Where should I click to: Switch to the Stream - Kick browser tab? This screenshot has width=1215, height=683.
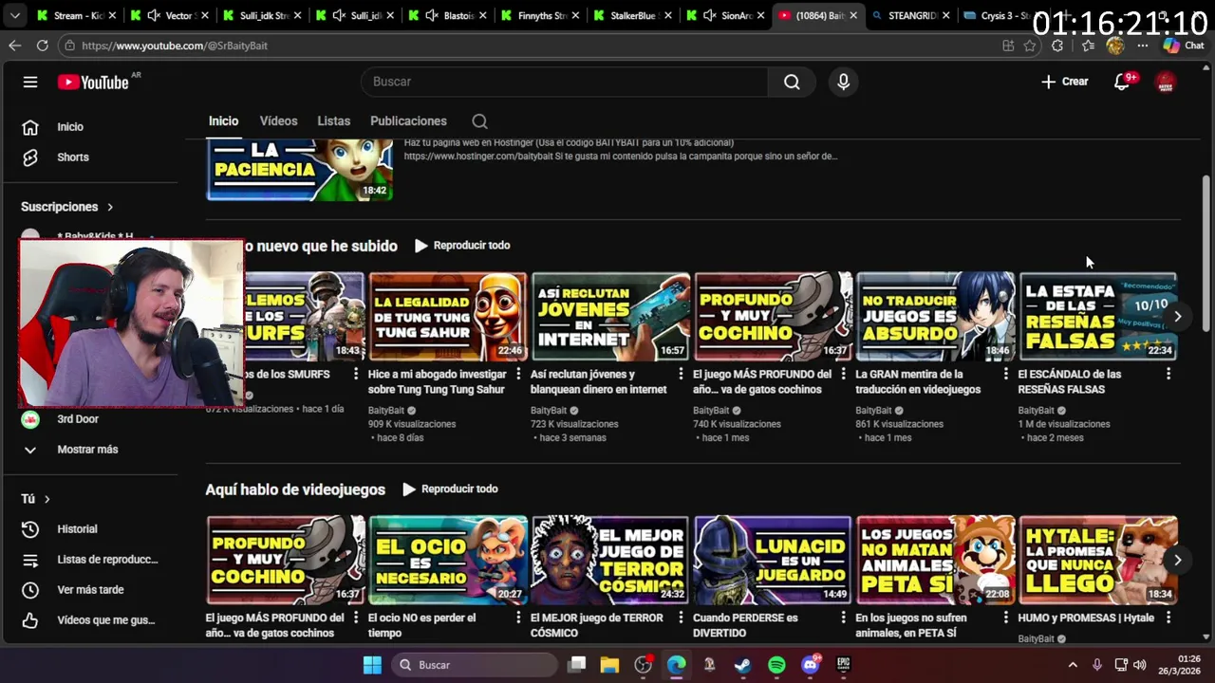[x=74, y=16]
